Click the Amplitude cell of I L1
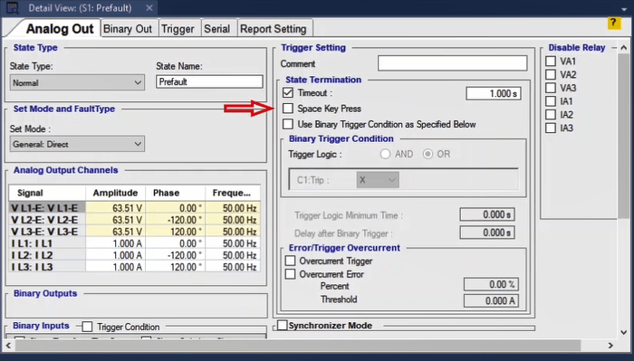634x361 pixels. point(115,243)
